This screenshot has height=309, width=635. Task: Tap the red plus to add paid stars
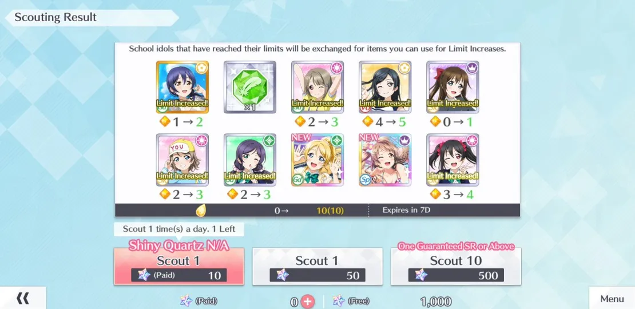[307, 302]
